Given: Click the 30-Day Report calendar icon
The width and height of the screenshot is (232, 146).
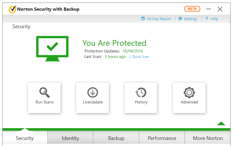Looking at the screenshot, I should 143,18.
